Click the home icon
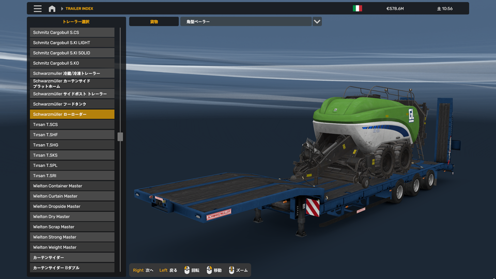This screenshot has height=279, width=496. click(52, 9)
